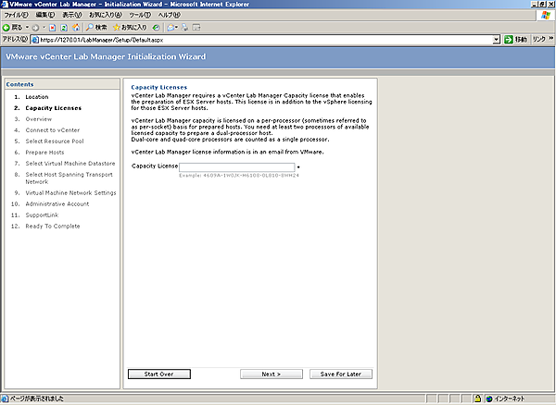Image resolution: width=556 pixels, height=405 pixels.
Task: Click the Next > button
Action: 272,374
